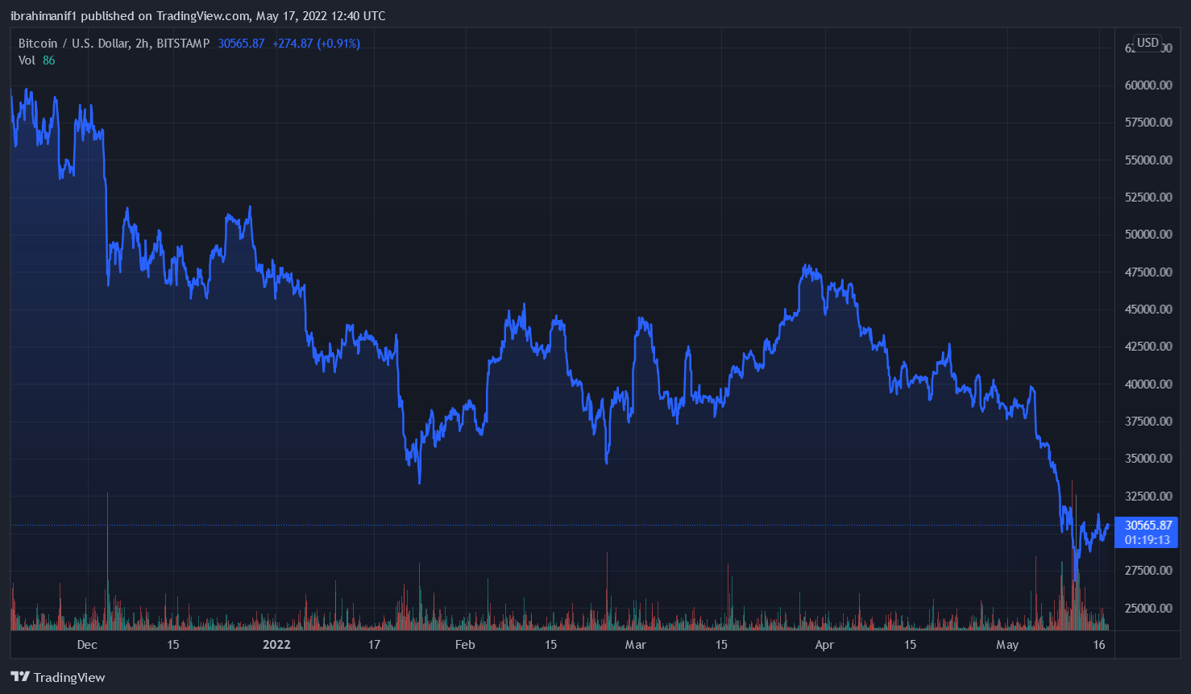Image resolution: width=1191 pixels, height=694 pixels.
Task: Click the 45000.00 price axis label
Action: [1147, 310]
